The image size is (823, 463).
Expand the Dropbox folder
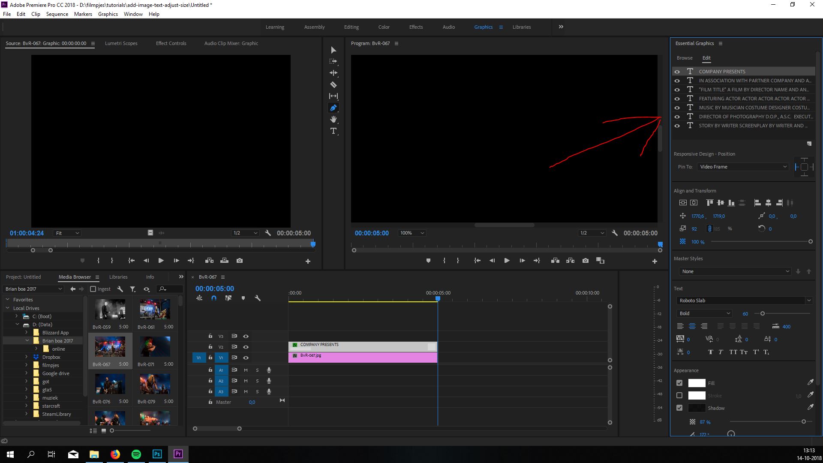click(26, 357)
